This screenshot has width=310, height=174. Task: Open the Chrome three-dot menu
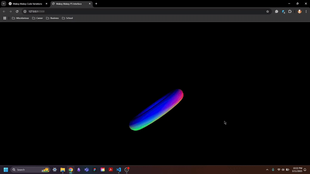[x=306, y=12]
